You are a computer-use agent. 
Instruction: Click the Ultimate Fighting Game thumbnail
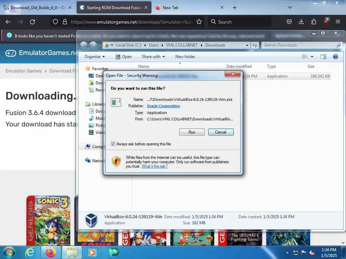pyautogui.click(x=240, y=238)
